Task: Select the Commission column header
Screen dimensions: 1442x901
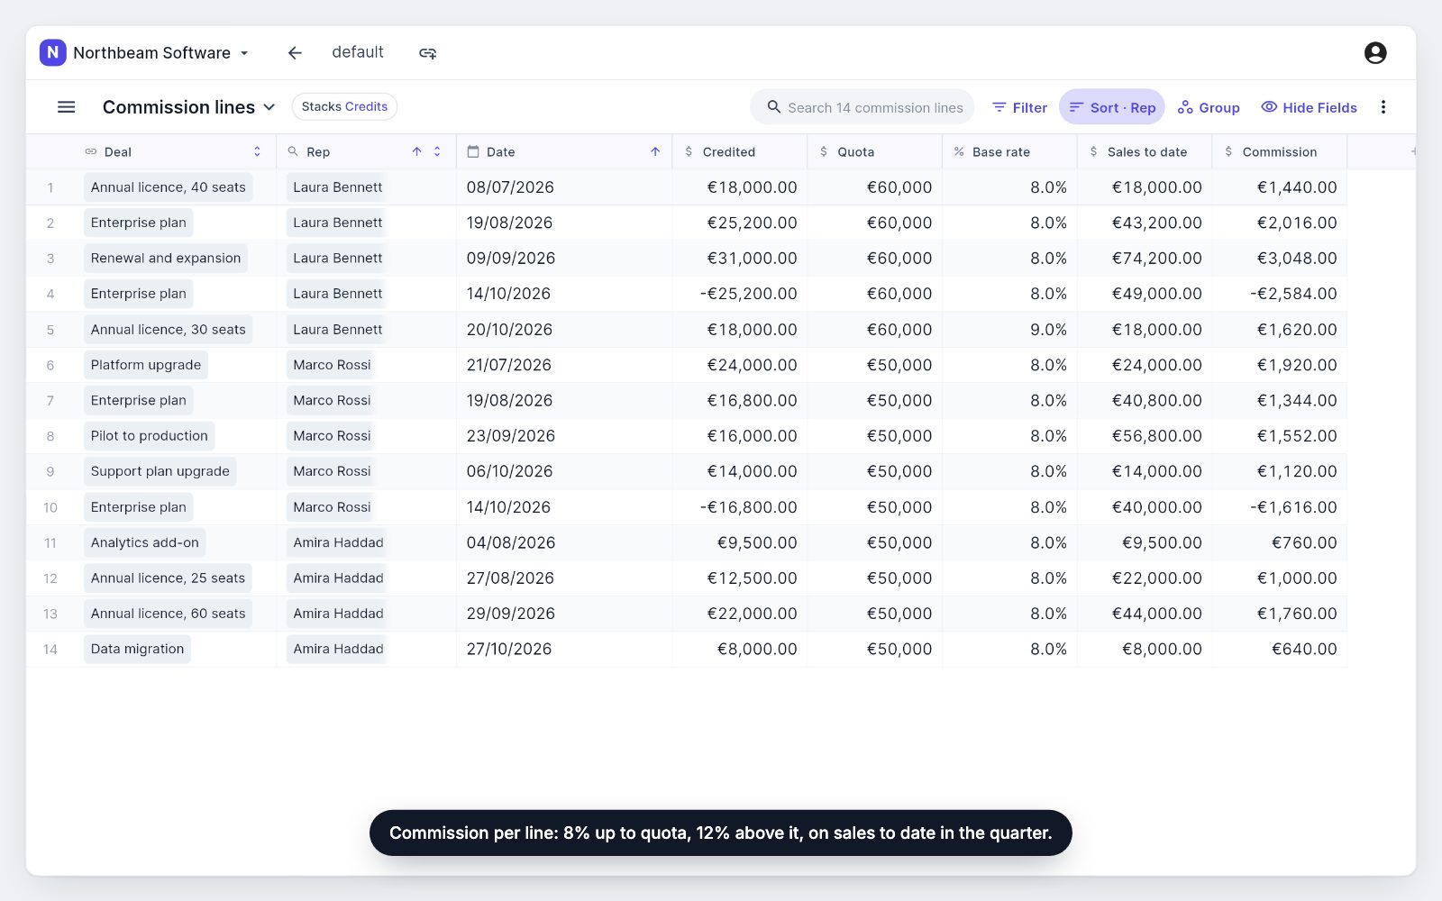Action: point(1280,151)
